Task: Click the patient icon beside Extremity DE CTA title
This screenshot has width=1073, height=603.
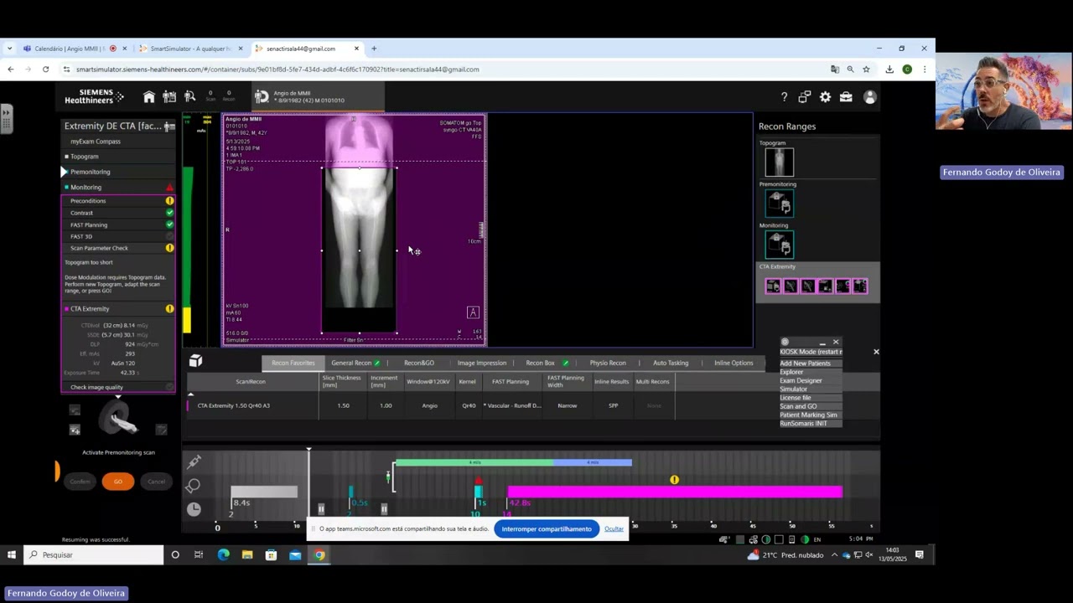Action: [x=169, y=126]
